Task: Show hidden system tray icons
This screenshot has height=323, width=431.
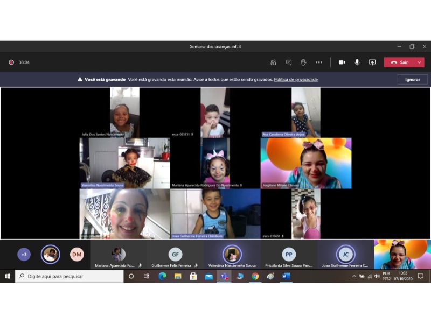Action: (x=354, y=276)
